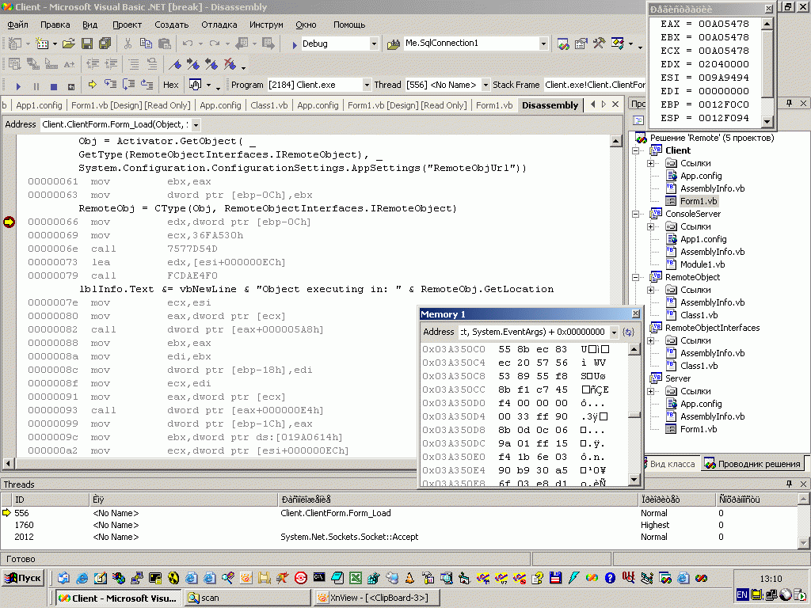Viewport: 811px width, 608px height.
Task: Click the Break All pause icon
Action: pos(36,85)
